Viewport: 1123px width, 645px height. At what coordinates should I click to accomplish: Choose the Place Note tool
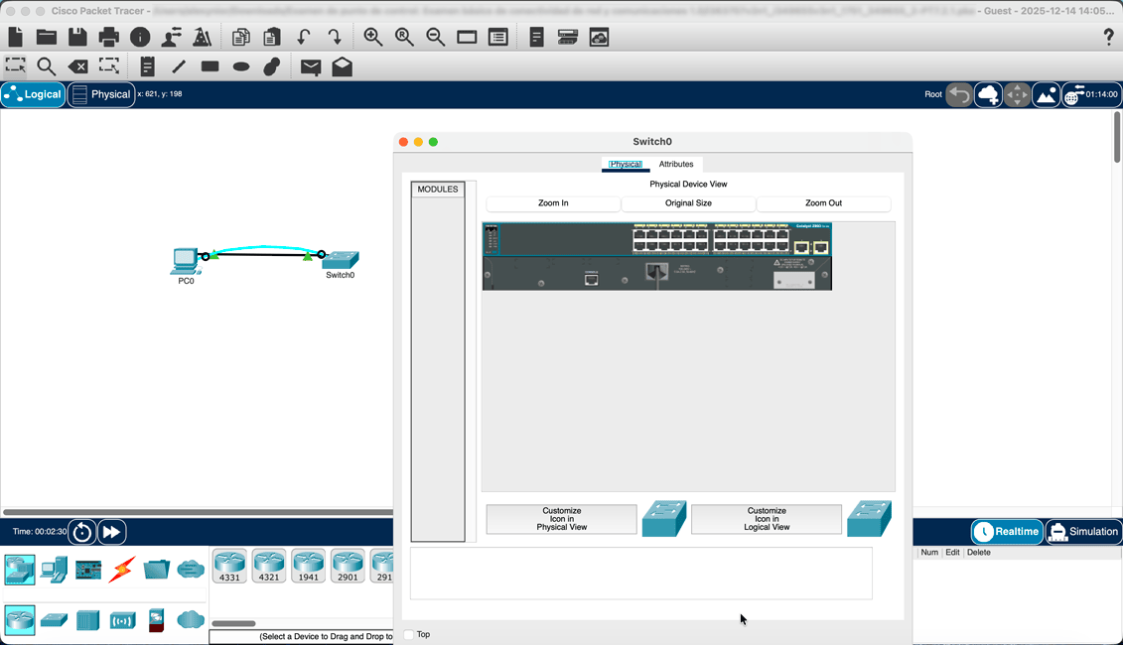pos(148,66)
